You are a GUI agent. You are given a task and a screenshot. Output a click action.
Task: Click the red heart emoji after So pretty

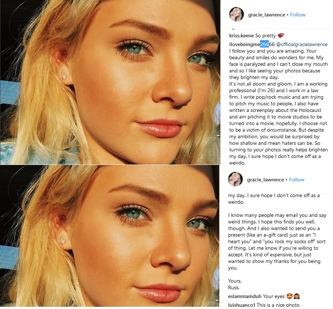(281, 35)
